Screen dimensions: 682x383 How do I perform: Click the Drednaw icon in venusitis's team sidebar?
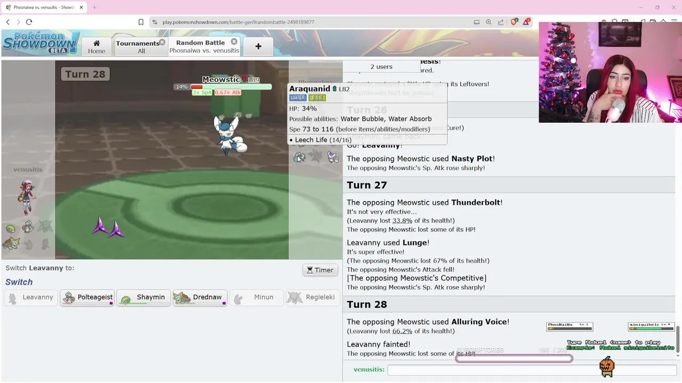11,244
